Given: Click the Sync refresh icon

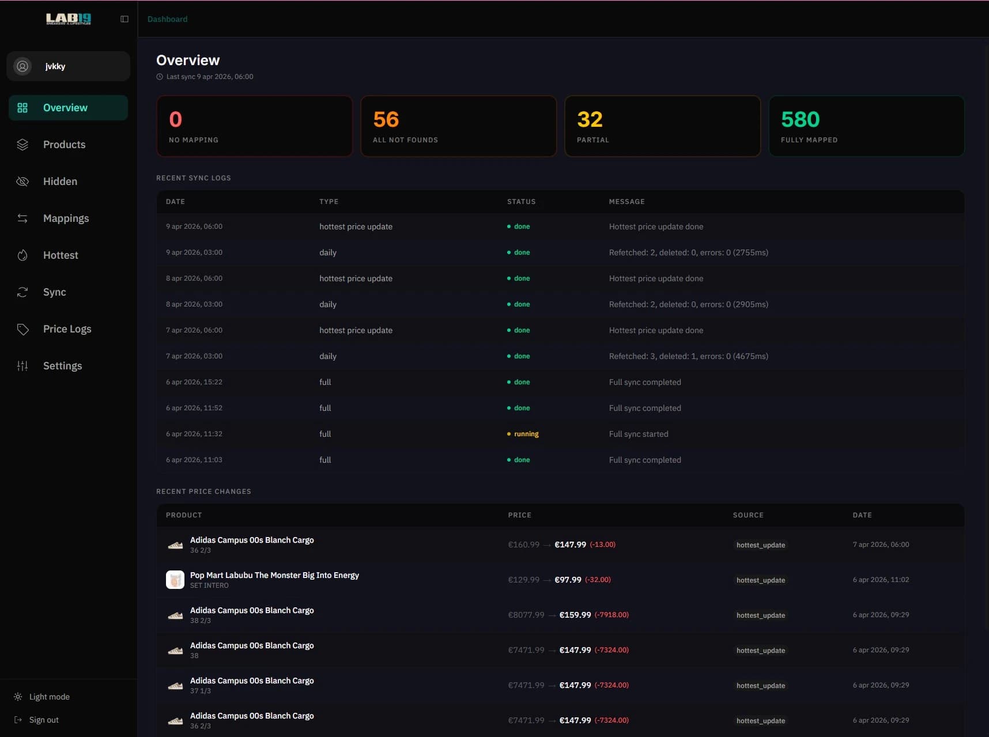Looking at the screenshot, I should (22, 292).
